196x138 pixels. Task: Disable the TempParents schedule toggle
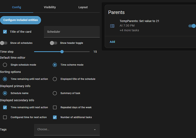(192, 26)
